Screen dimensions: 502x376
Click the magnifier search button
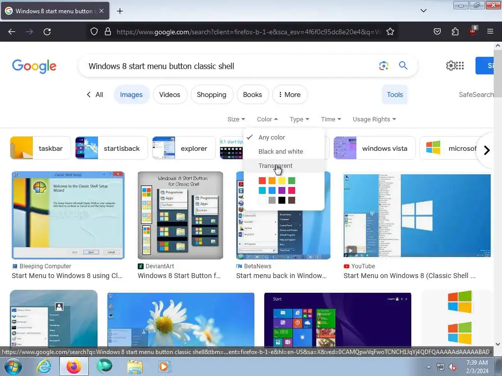(403, 66)
